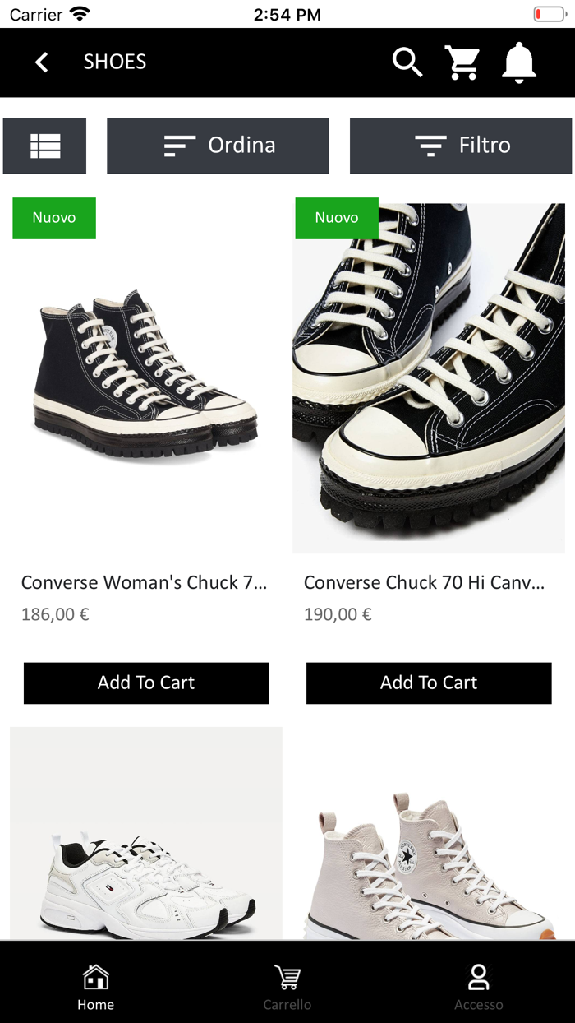Open the Ordina sort options

click(218, 146)
